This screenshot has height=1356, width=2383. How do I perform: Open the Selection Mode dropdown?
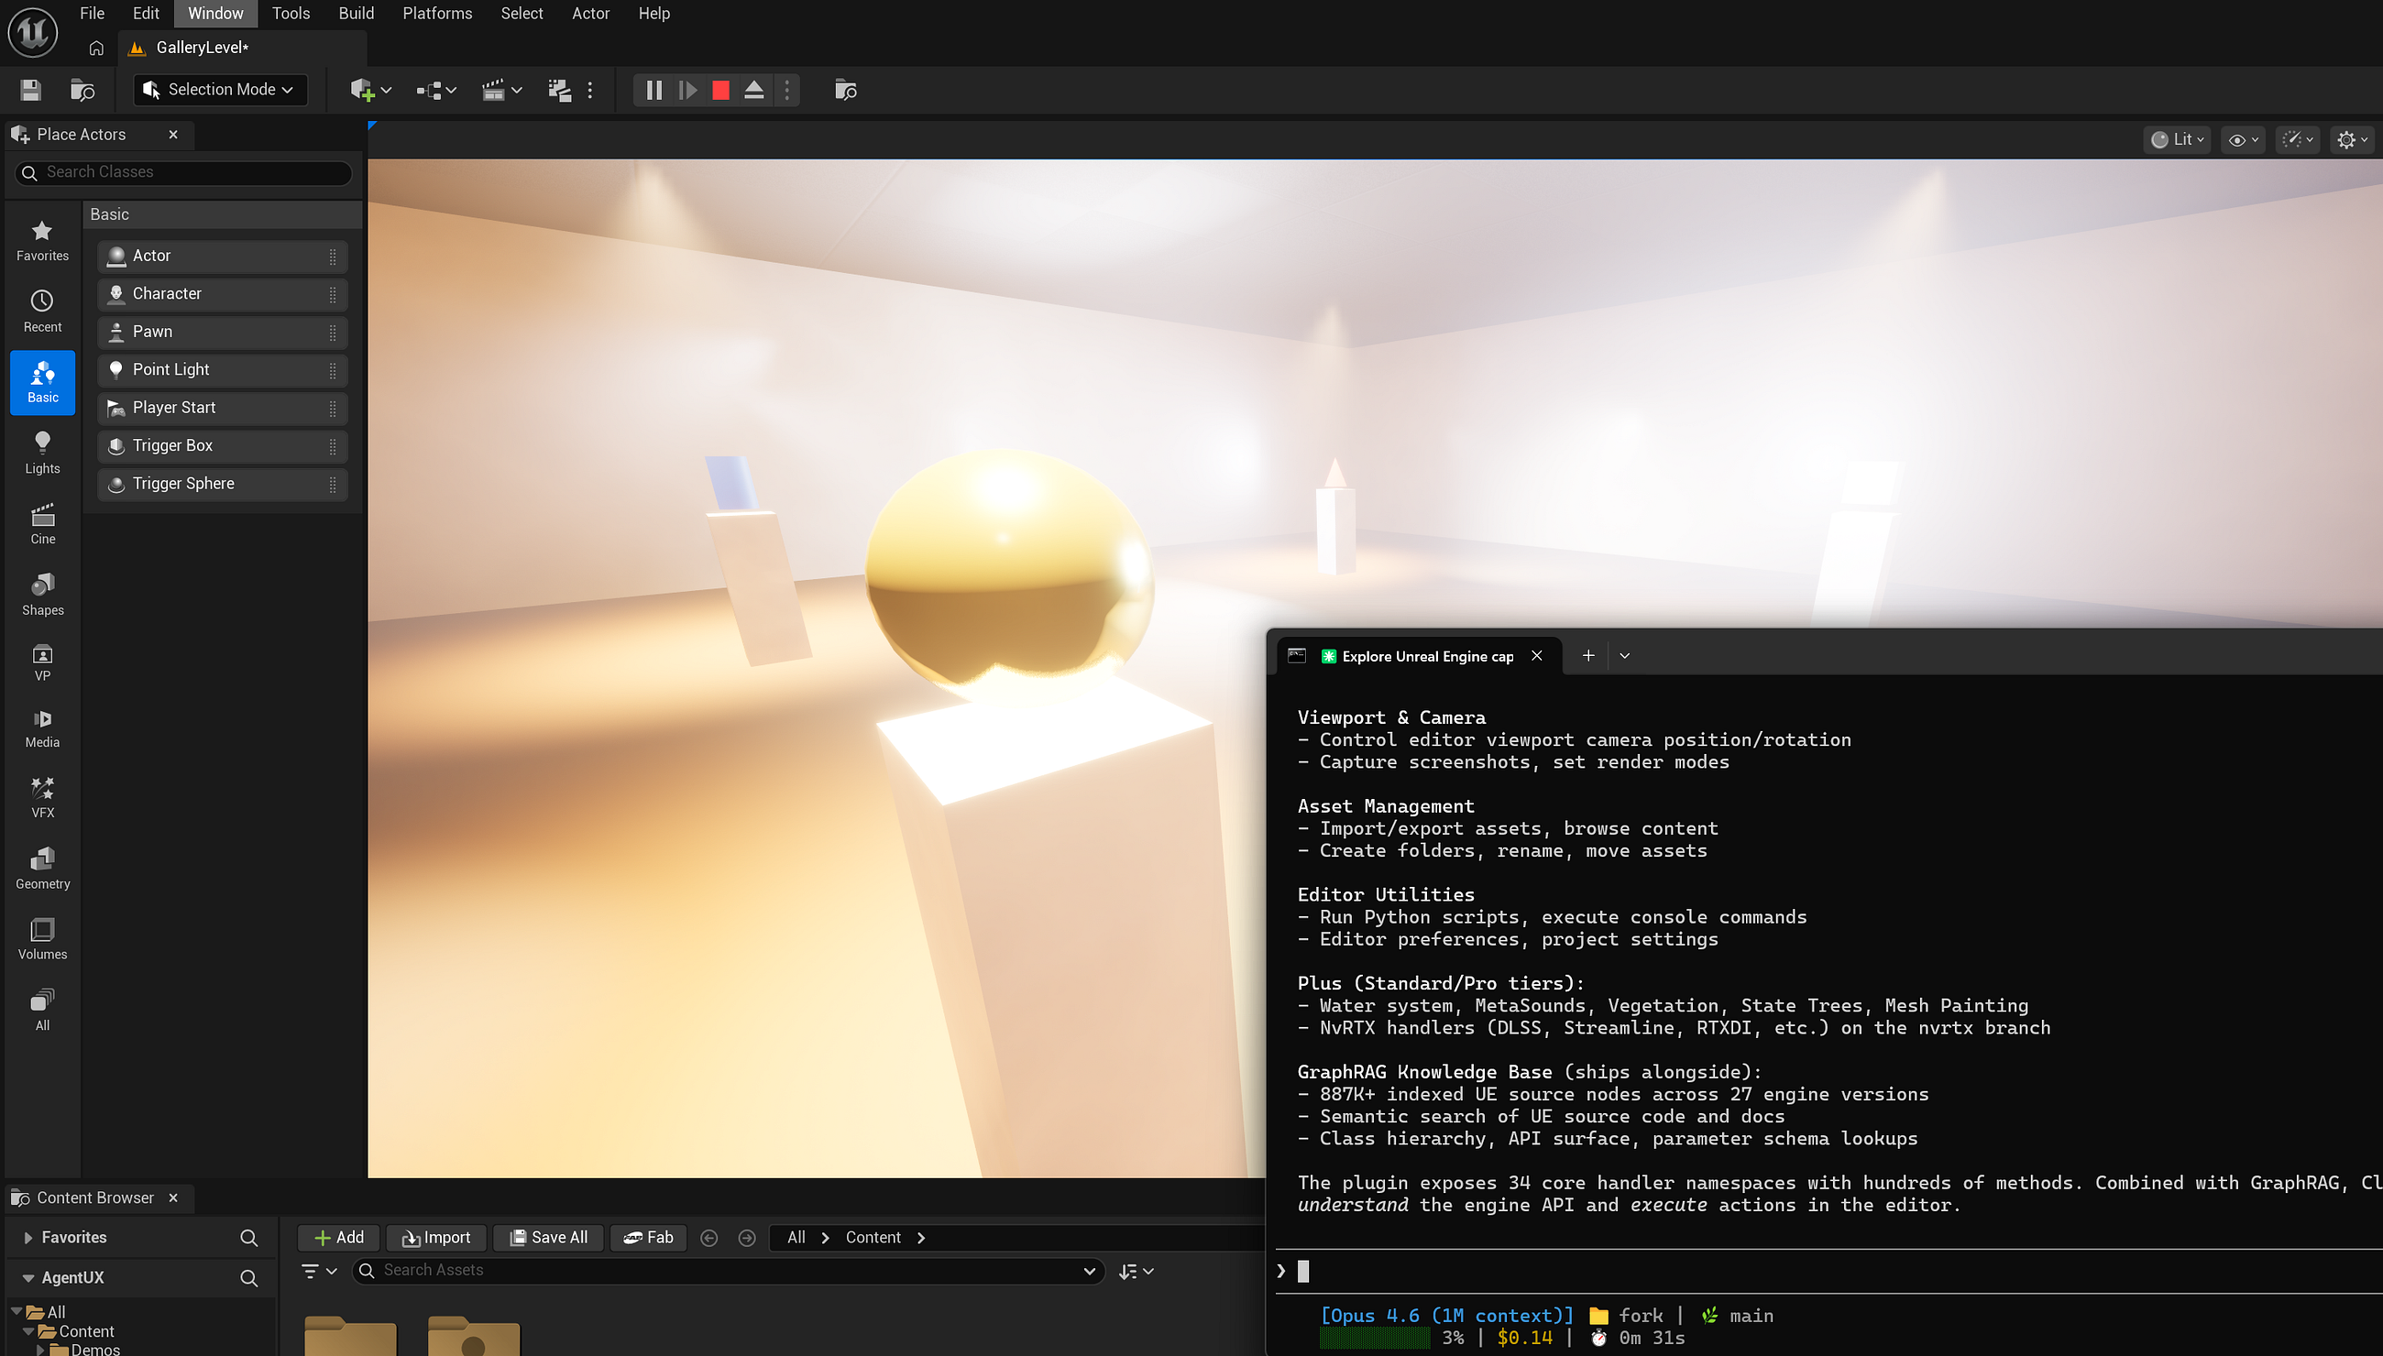click(220, 90)
